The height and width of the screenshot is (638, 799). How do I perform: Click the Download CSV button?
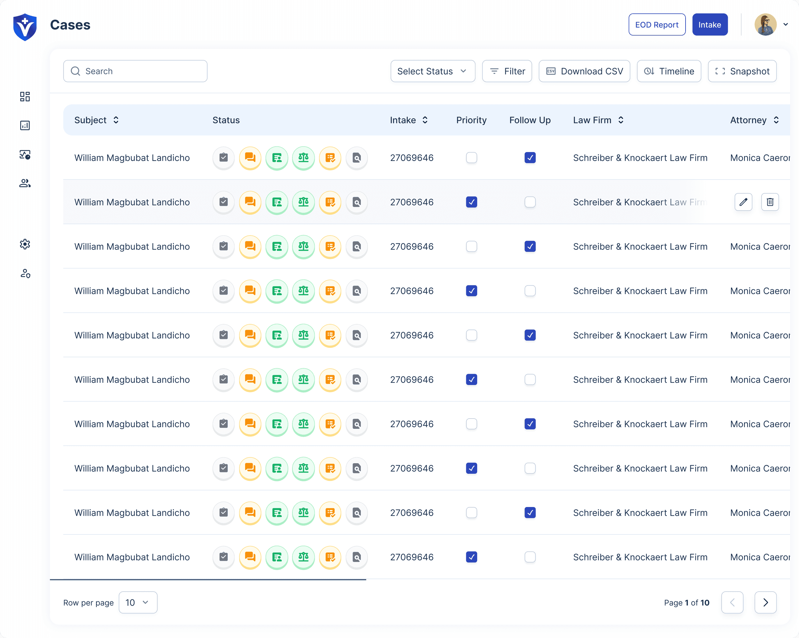(x=584, y=71)
